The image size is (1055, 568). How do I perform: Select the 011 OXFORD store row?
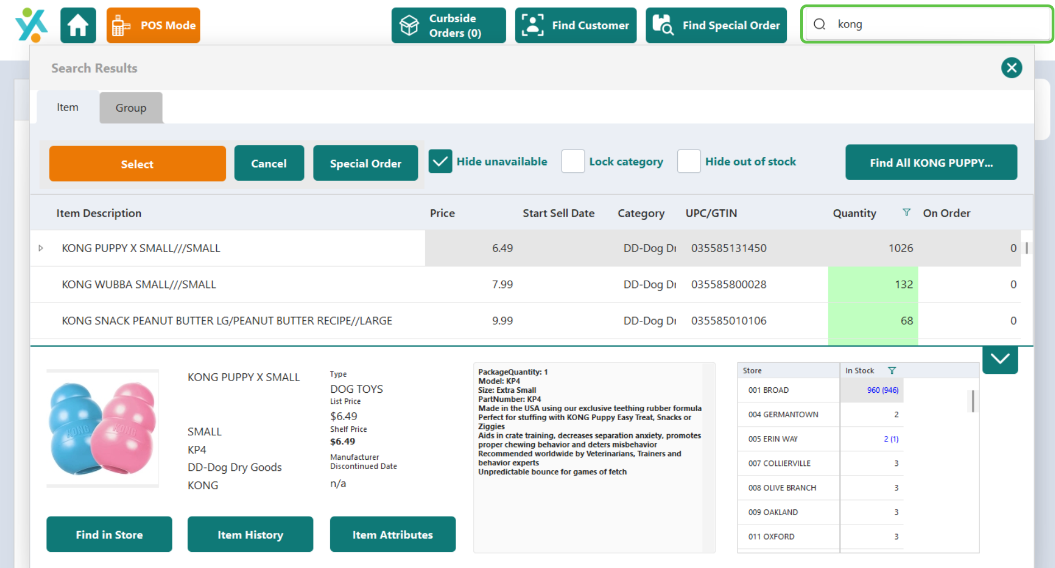[x=820, y=537]
